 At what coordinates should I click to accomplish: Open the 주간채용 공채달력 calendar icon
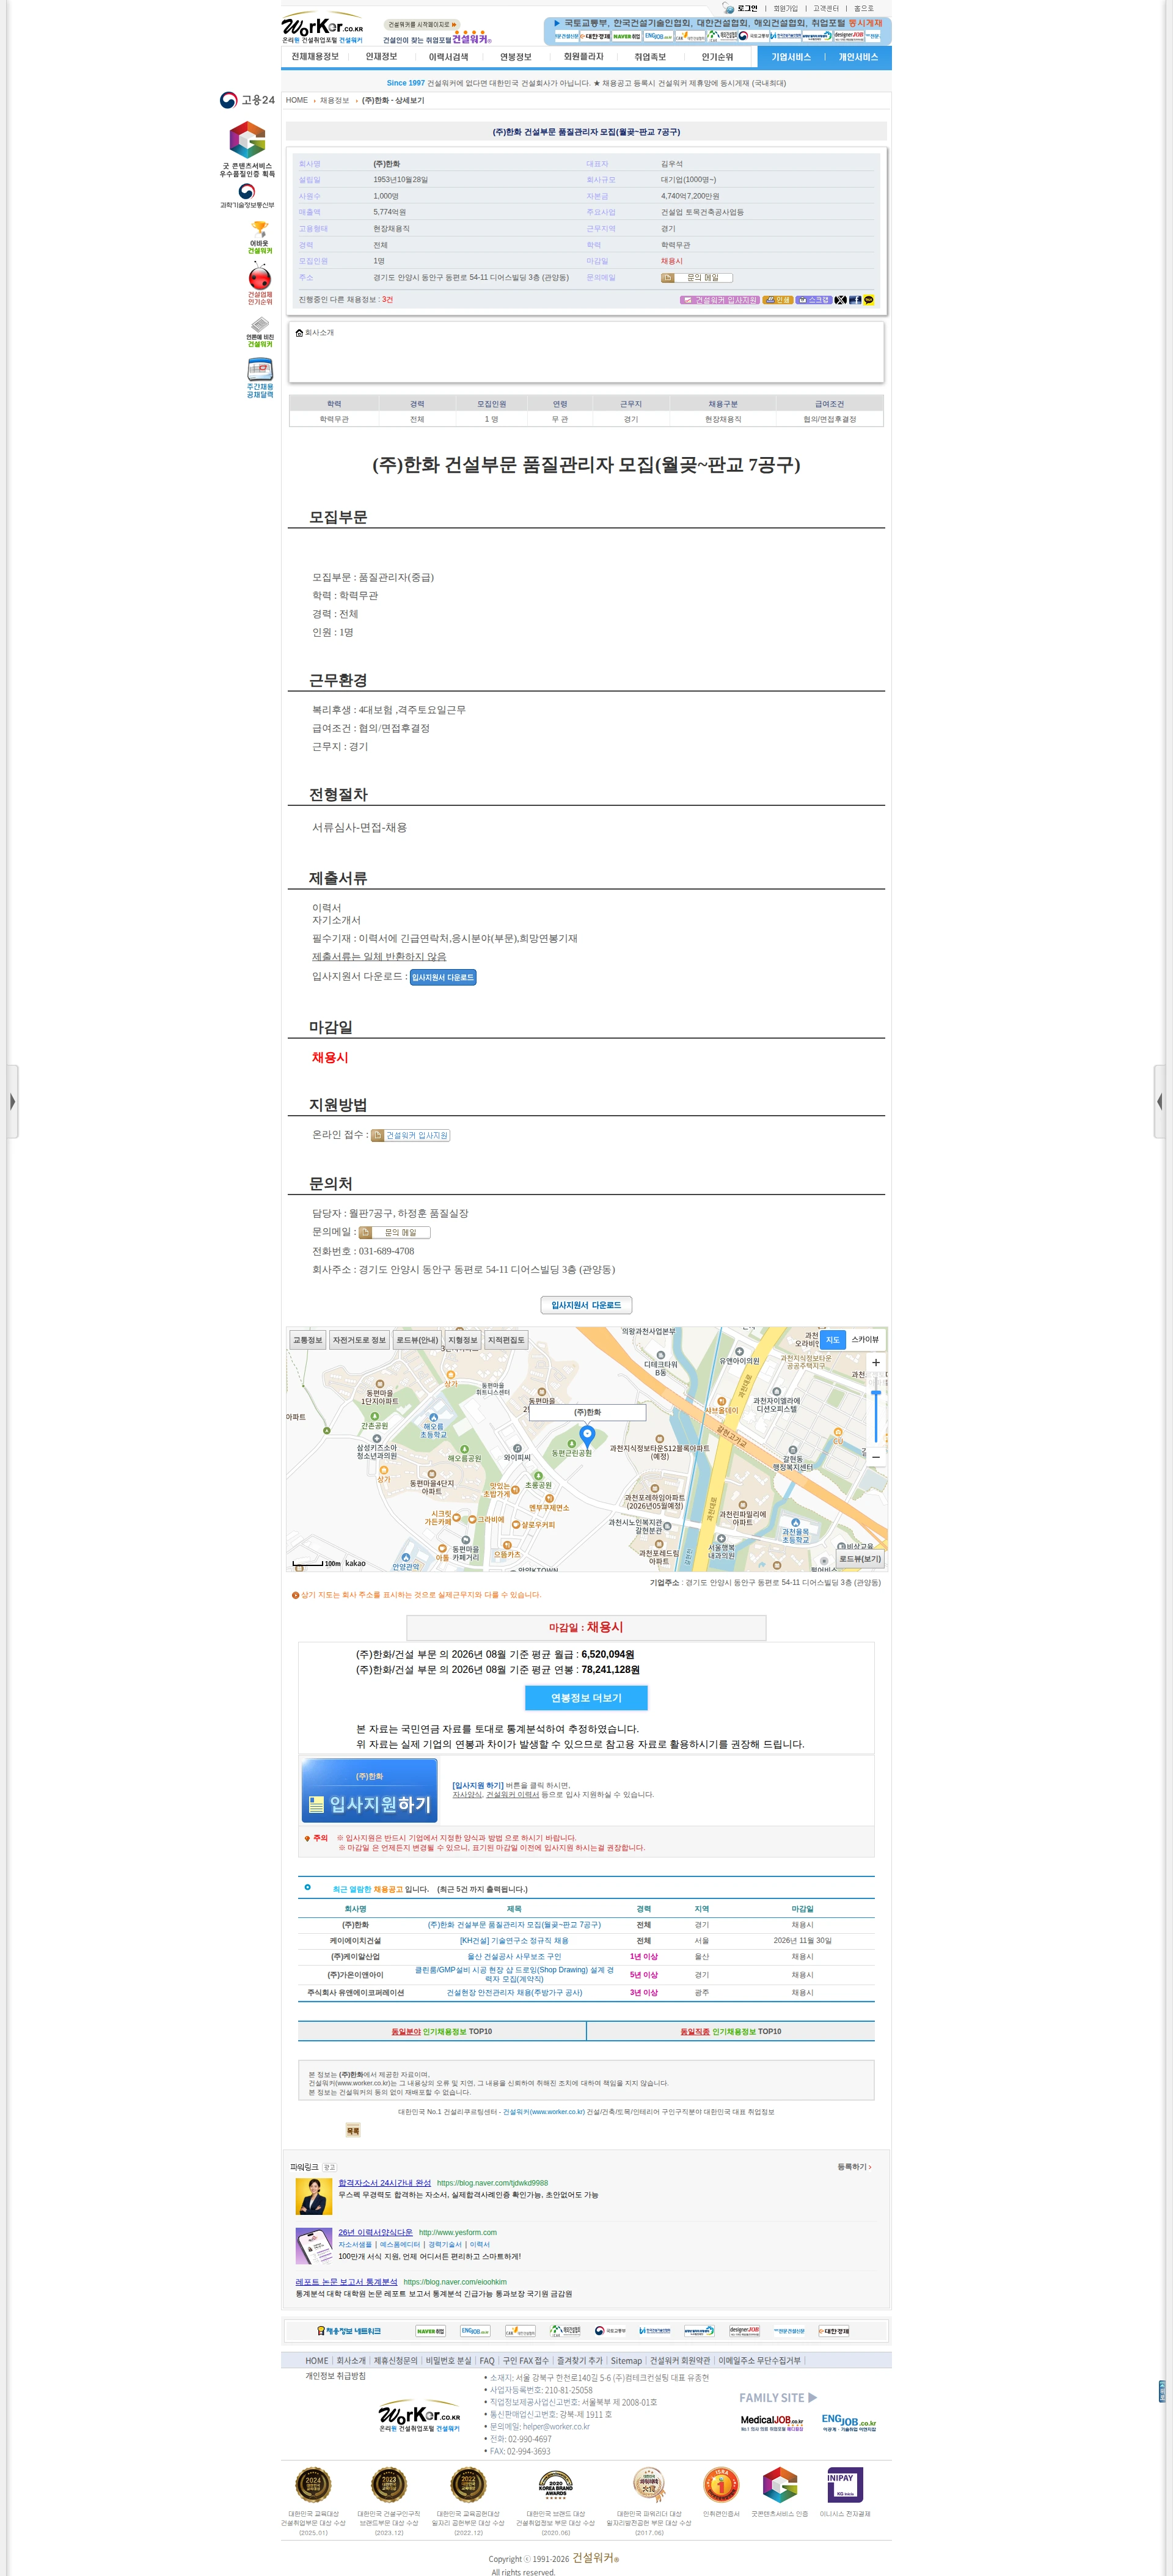[x=260, y=378]
